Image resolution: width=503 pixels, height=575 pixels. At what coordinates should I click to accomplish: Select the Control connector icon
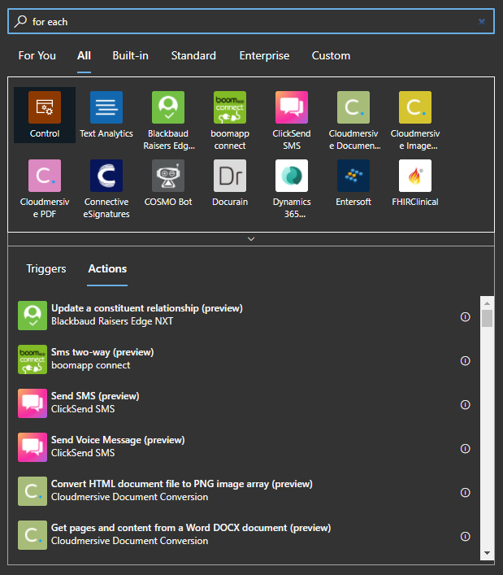pyautogui.click(x=45, y=107)
